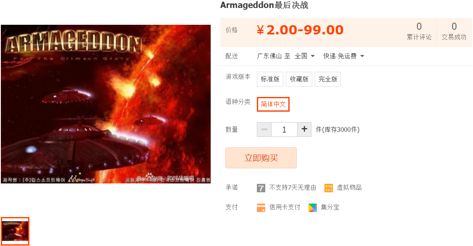Click the 虚拟物品 label link

pos(349,188)
